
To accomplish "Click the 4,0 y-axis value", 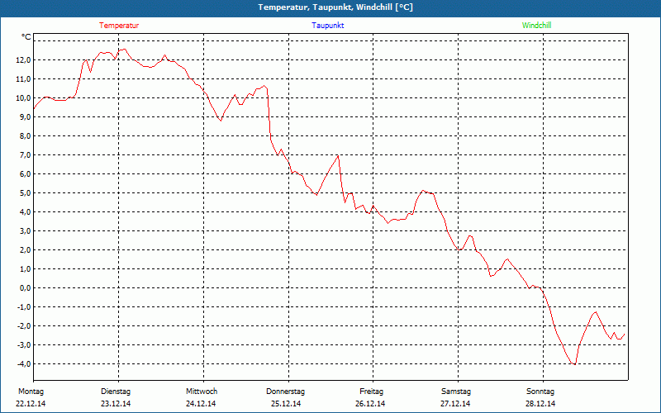I will (x=25, y=211).
